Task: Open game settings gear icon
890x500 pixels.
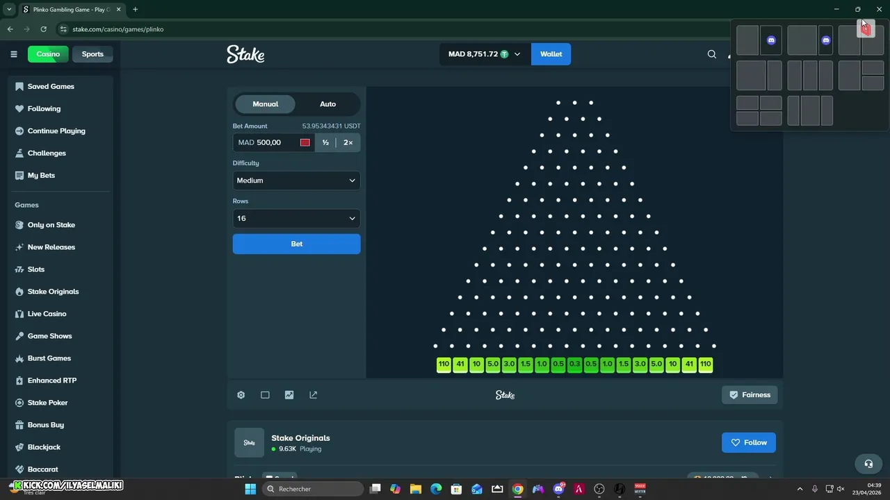Action: coord(241,395)
